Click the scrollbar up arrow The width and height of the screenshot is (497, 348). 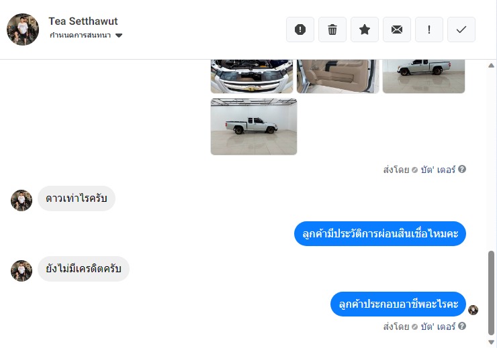point(492,66)
